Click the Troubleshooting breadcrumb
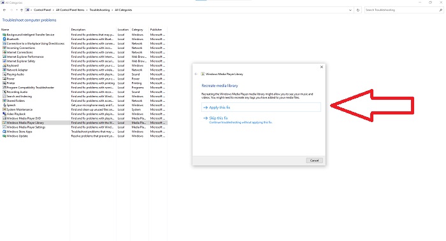Image resolution: width=446 pixels, height=241 pixels. [x=99, y=10]
